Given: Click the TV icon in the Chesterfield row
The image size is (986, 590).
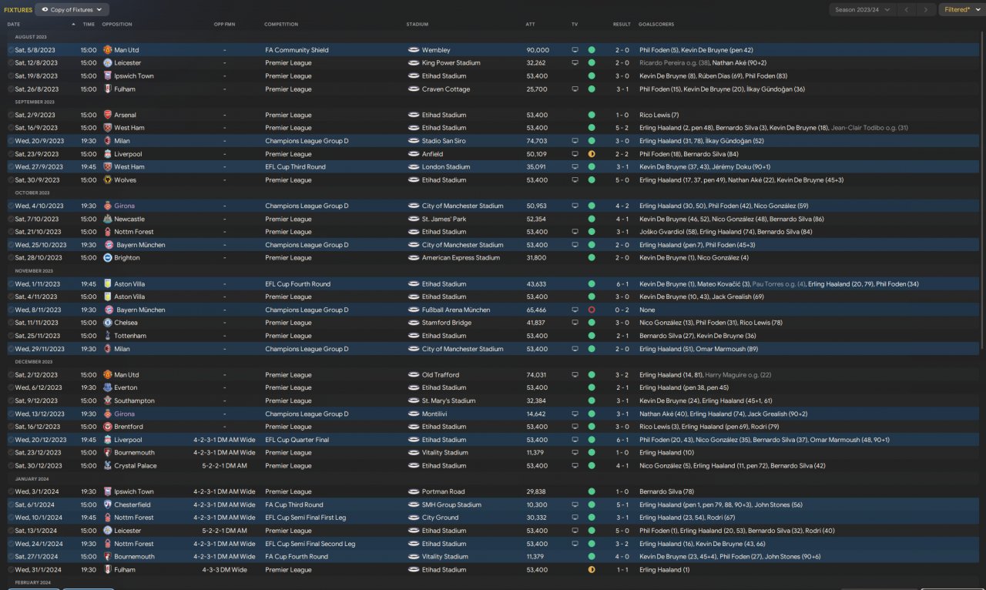Looking at the screenshot, I should (x=575, y=505).
